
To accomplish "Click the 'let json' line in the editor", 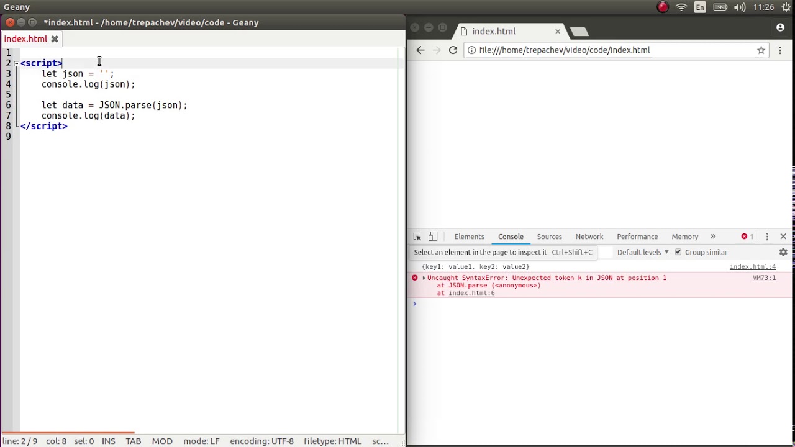I will (78, 74).
